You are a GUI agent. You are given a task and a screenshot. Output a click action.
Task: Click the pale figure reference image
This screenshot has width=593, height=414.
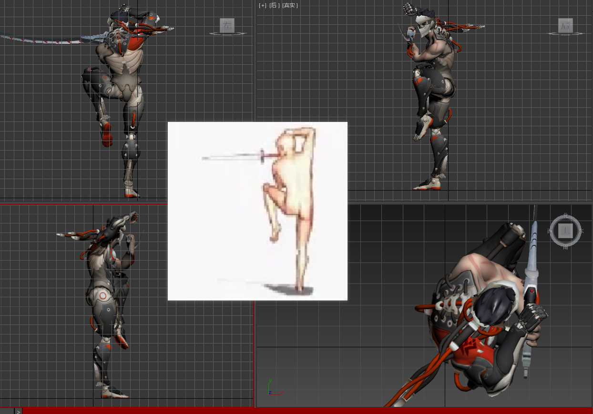click(x=257, y=211)
